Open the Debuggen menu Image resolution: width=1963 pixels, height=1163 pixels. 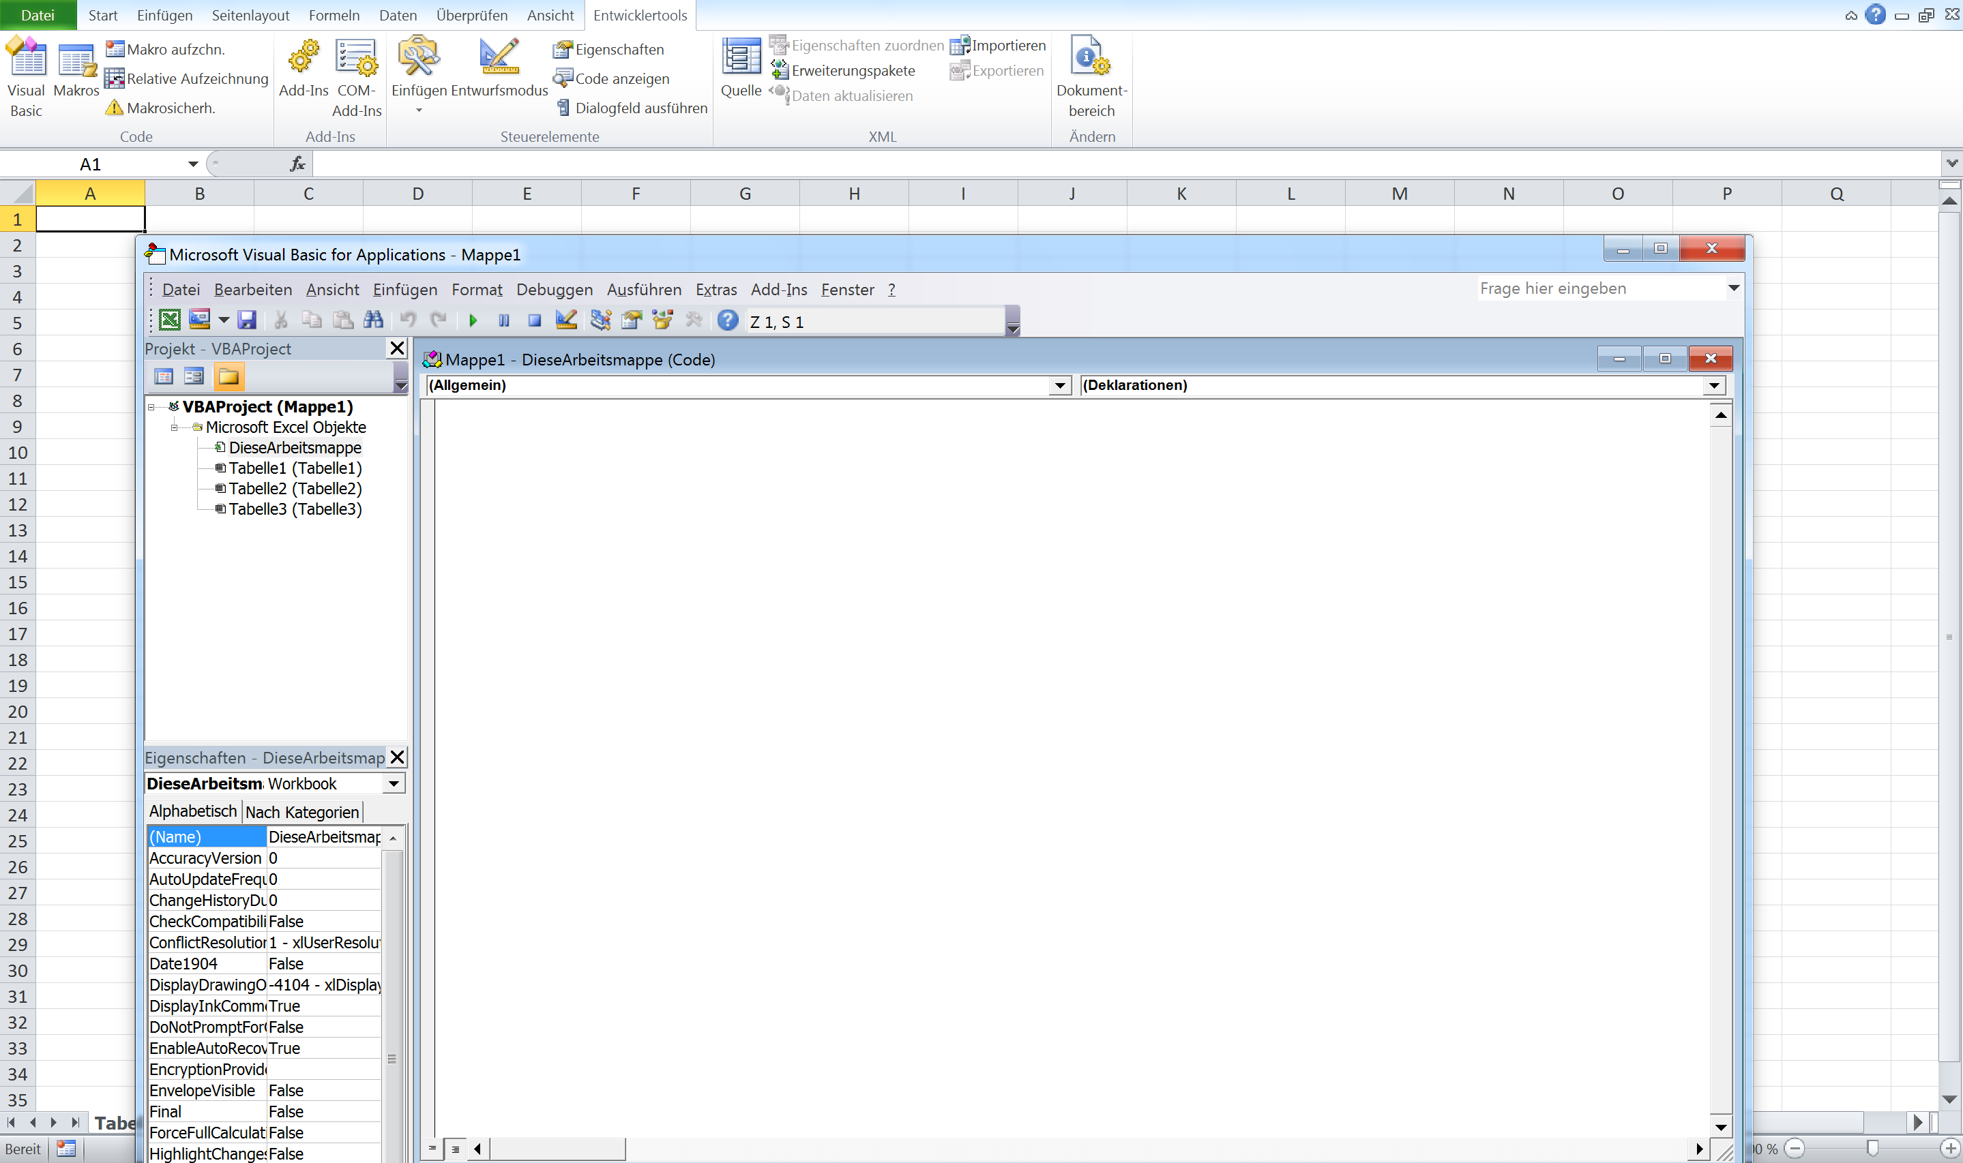point(555,290)
